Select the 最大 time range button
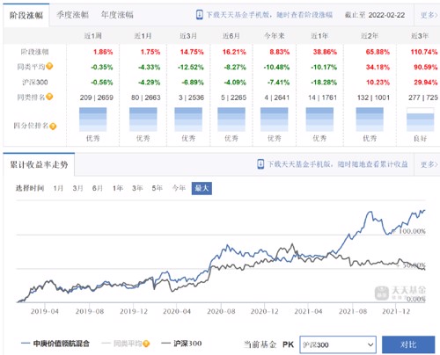Screen dimensions: 440x355 pos(202,188)
